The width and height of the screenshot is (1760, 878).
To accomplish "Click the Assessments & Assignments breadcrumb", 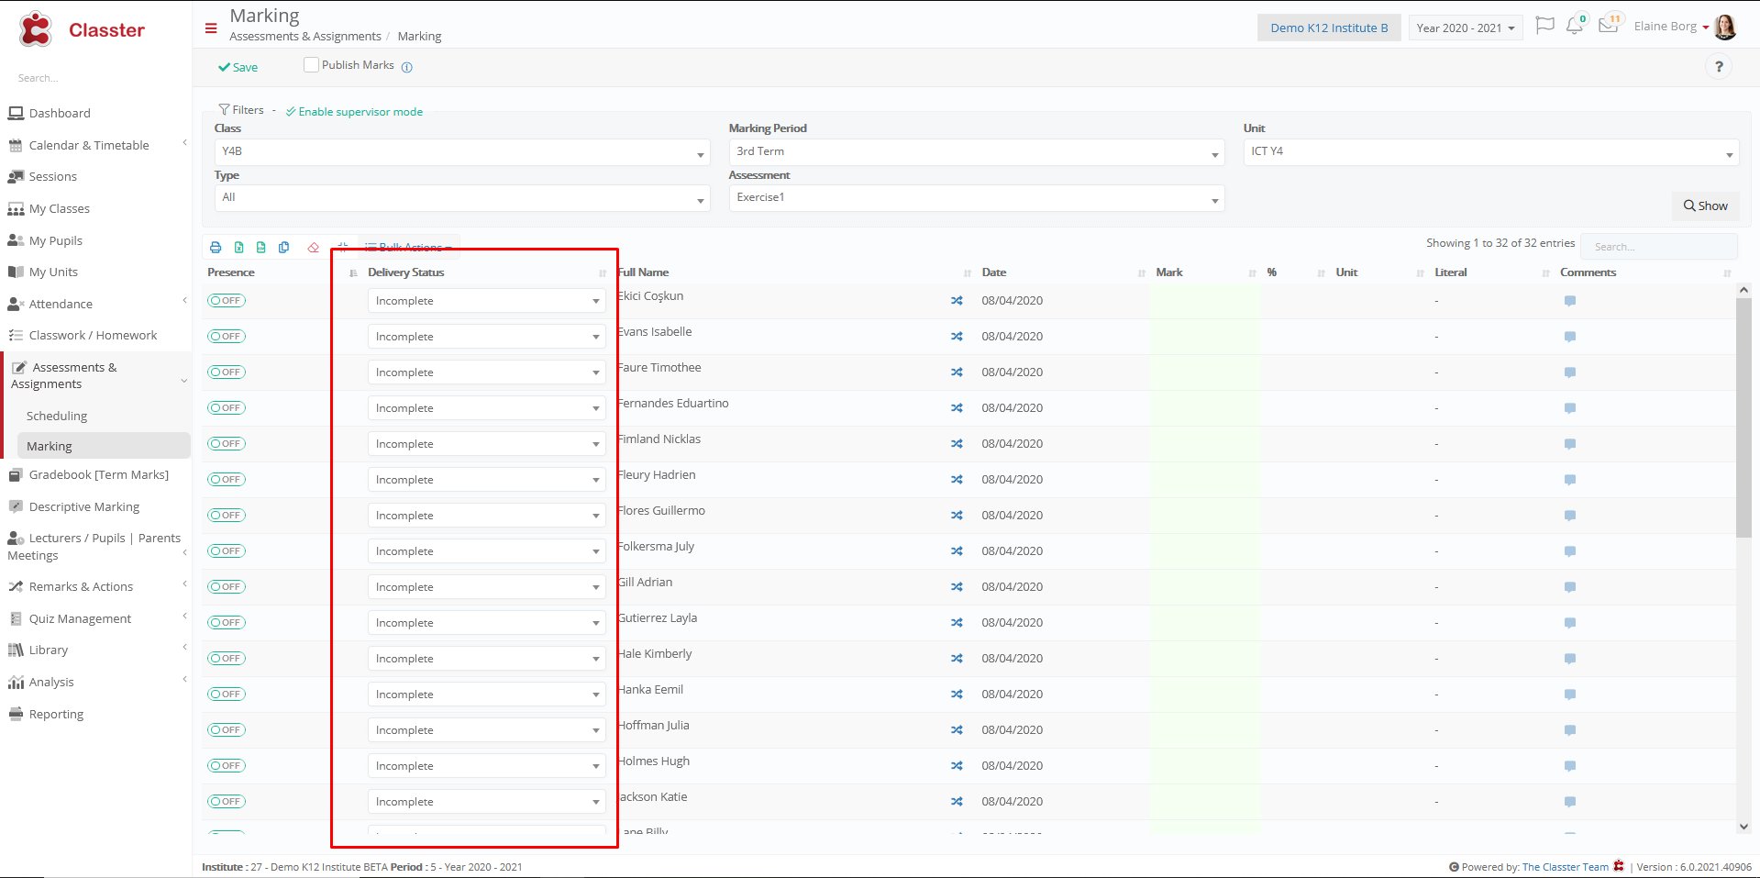I will click(x=305, y=37).
